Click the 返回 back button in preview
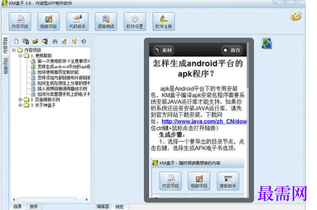Screen dimensions: 317x210 [164, 50]
